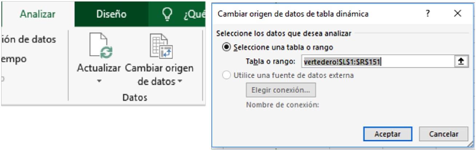Switch to the Analizar ribbon tab

[x=38, y=14]
